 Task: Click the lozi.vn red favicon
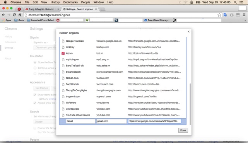[63, 53]
